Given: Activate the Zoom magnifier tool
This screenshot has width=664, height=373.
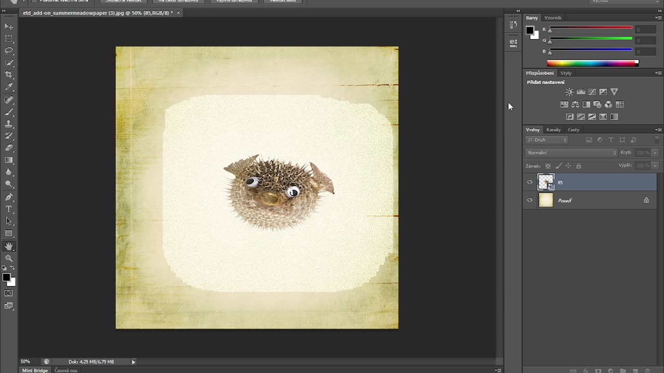Looking at the screenshot, I should [9, 258].
